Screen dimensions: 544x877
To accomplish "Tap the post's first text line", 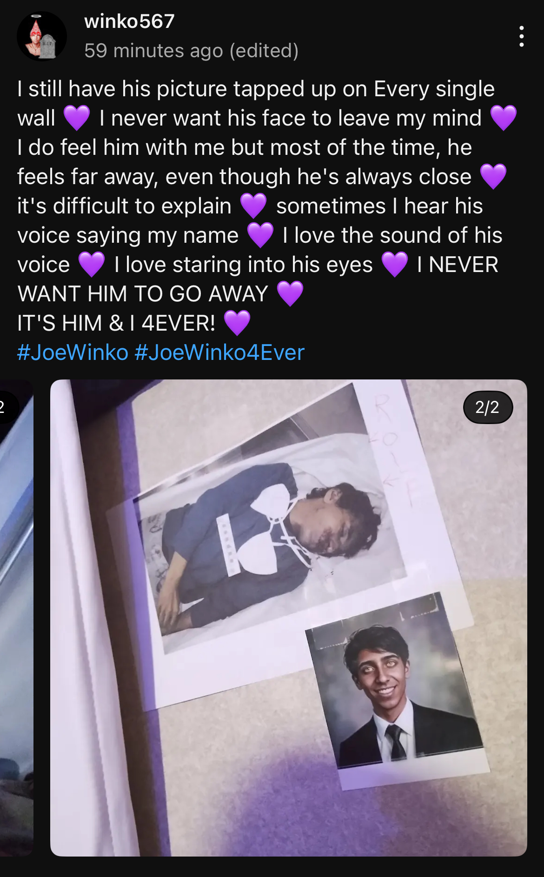I will [x=256, y=89].
